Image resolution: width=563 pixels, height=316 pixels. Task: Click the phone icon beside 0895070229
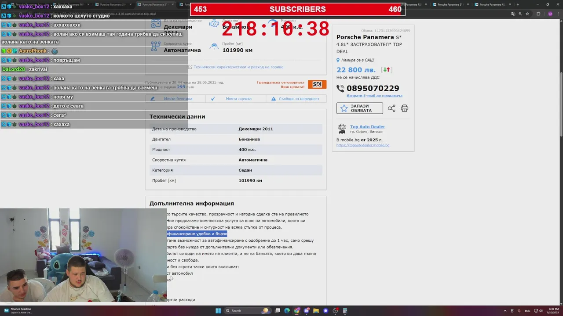click(x=340, y=88)
